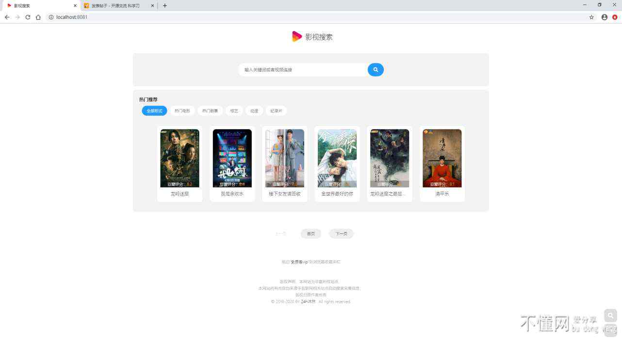Screen dimensions: 622x339
Task: Click the 首页 pagination button
Action: click(311, 234)
